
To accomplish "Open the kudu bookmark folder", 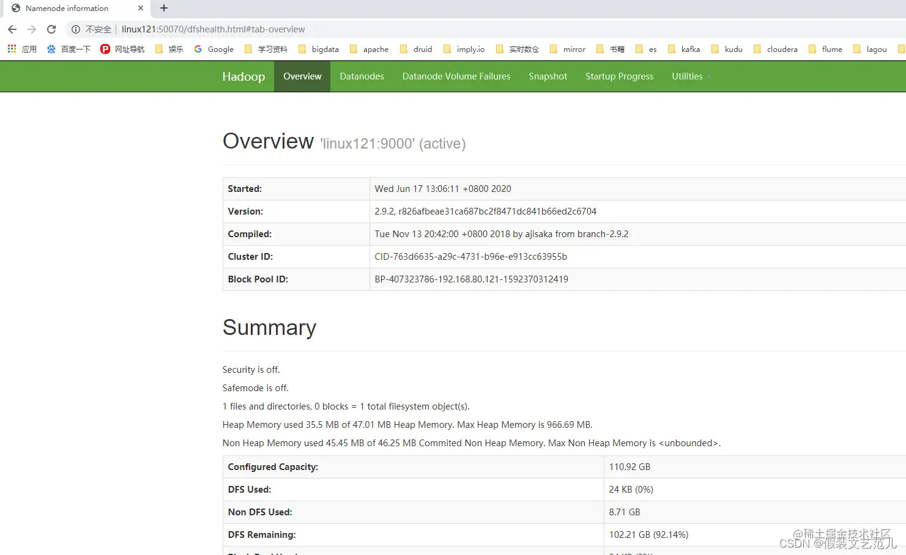I will coord(727,49).
